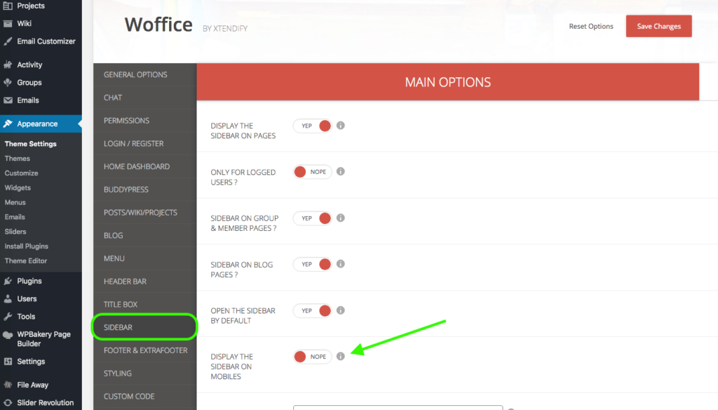
Task: Click the Emails envelope icon
Action: pyautogui.click(x=8, y=100)
